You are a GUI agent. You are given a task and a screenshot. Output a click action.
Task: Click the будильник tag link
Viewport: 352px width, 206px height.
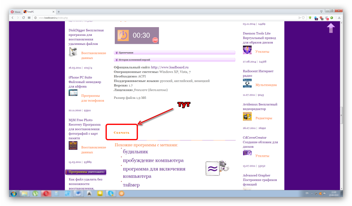coord(135,152)
